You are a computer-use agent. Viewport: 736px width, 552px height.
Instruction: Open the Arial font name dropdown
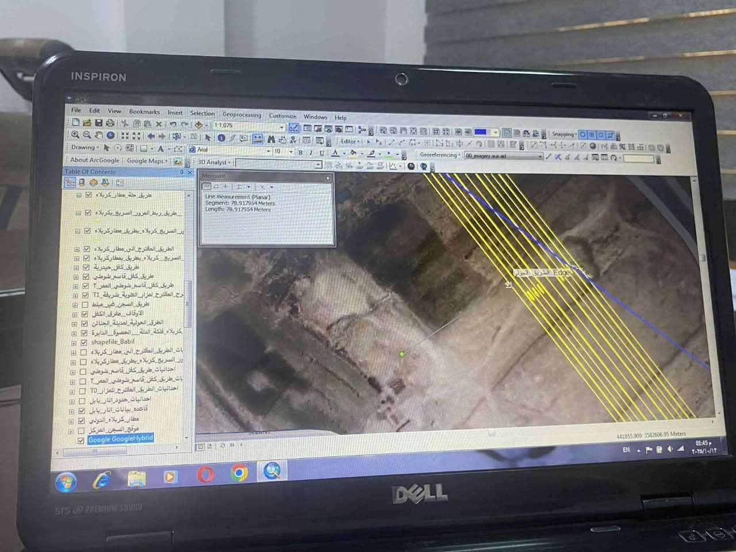pos(268,151)
